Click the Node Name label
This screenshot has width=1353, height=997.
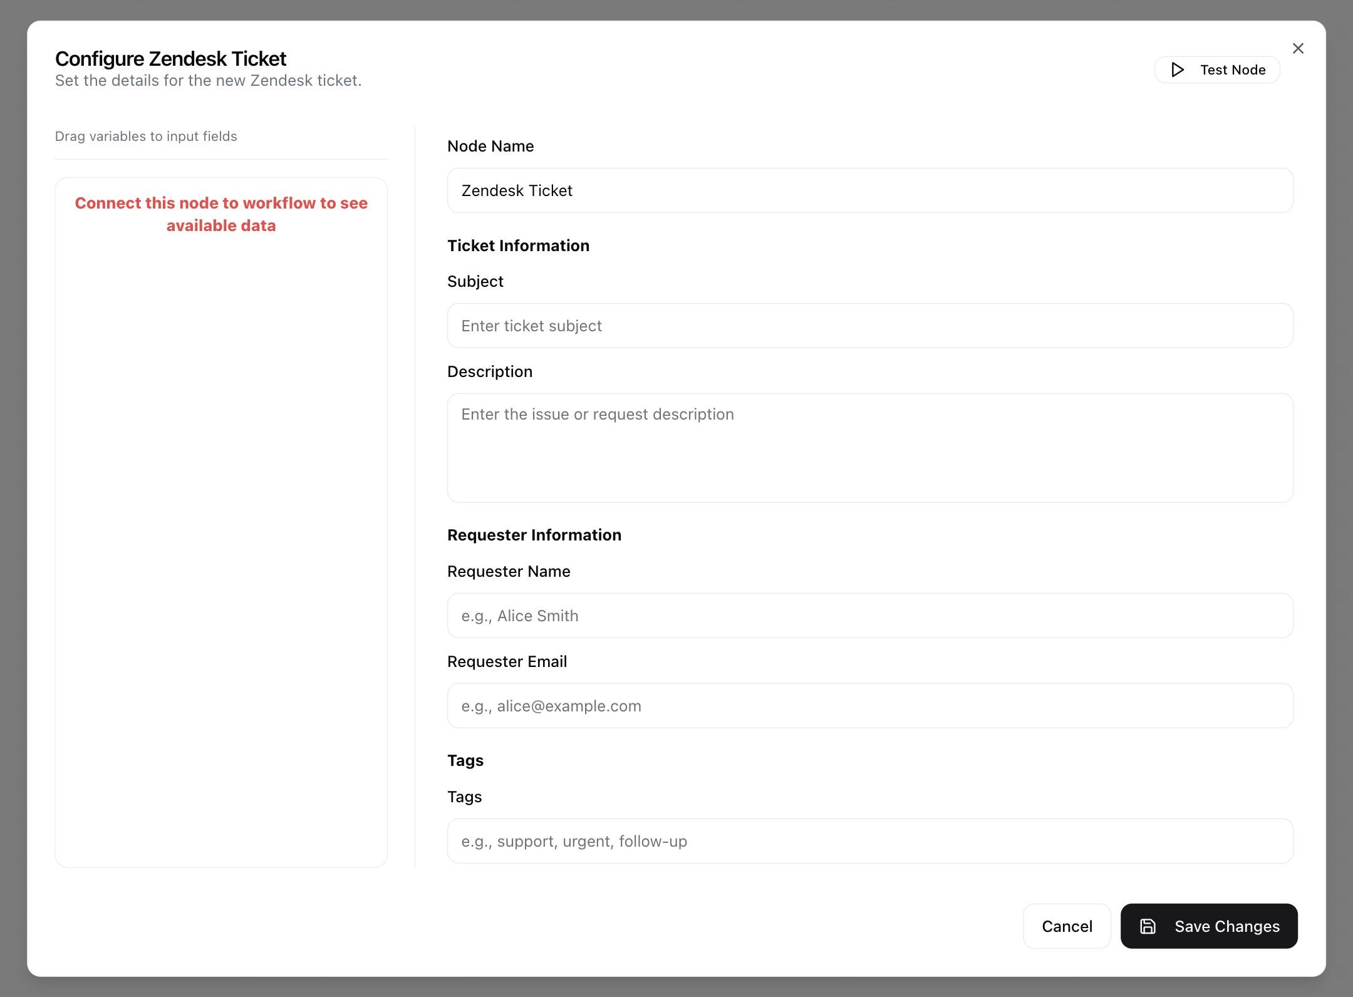pos(490,146)
